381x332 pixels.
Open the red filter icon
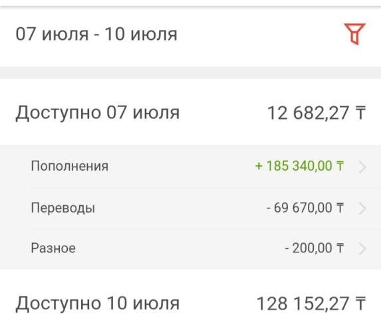(x=355, y=34)
